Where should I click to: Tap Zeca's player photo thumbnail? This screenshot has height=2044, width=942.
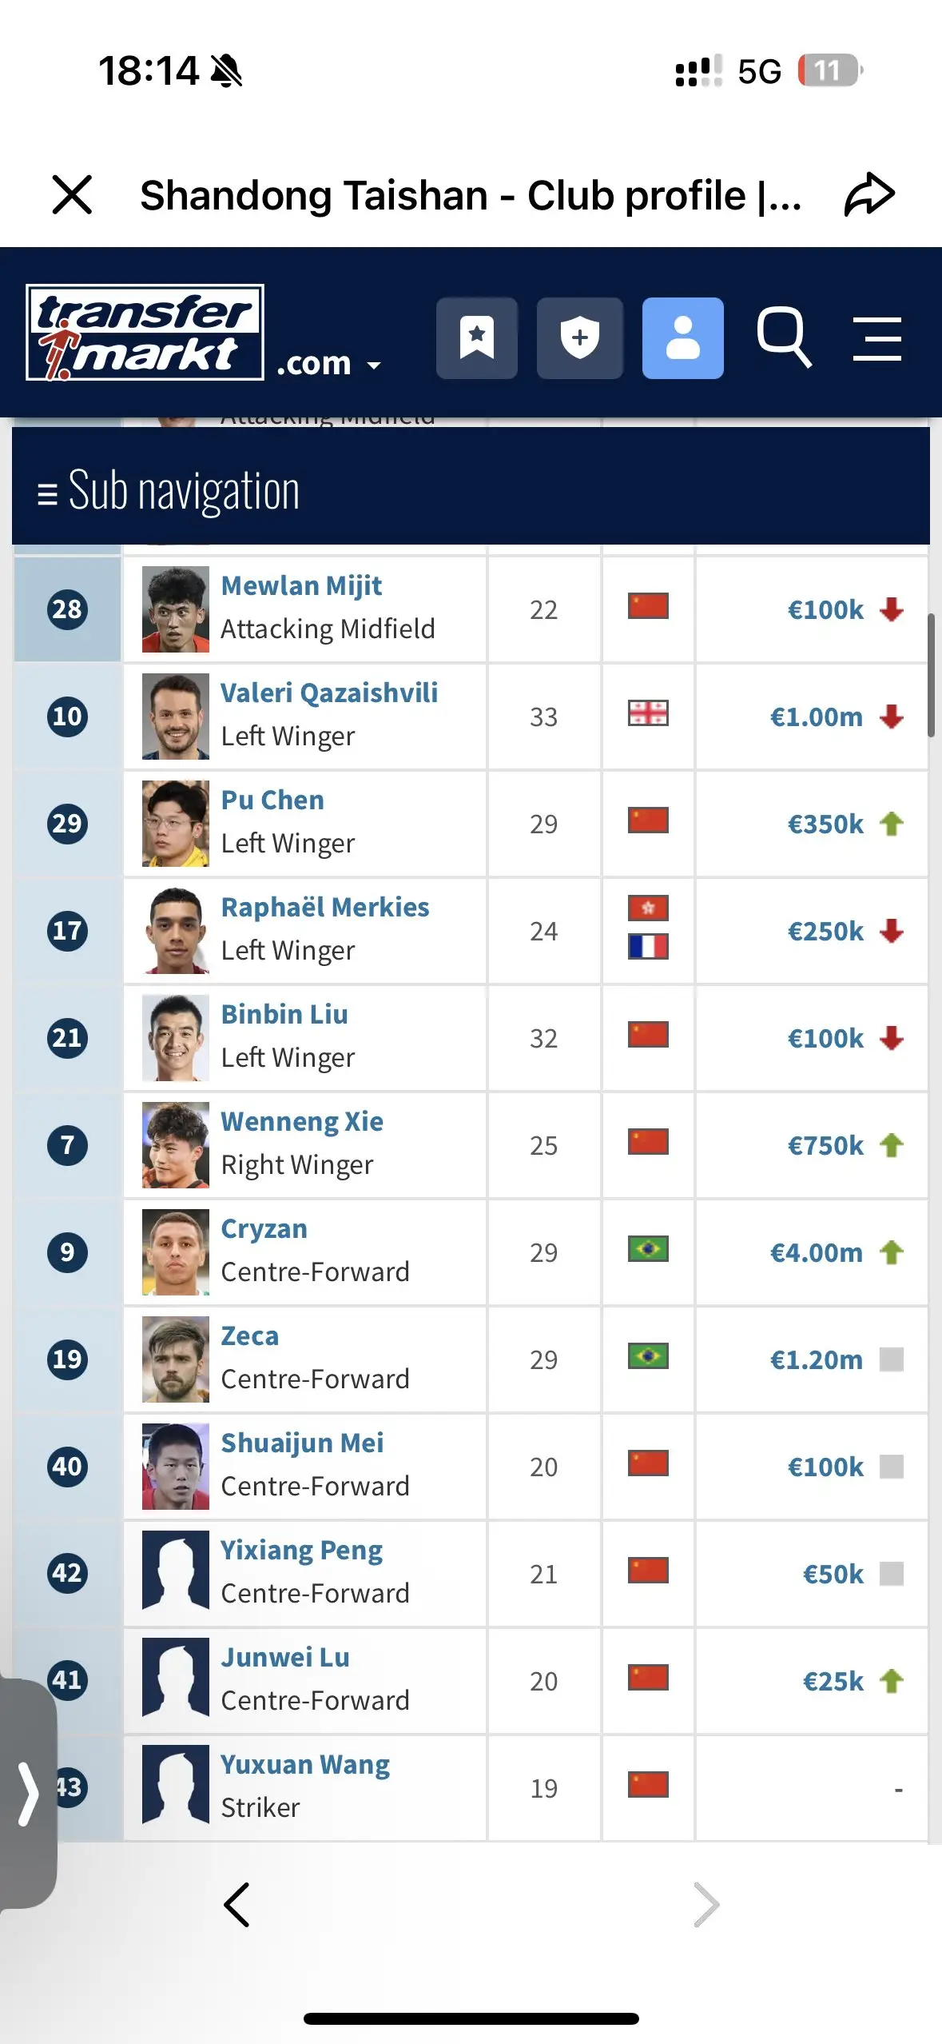pos(176,1359)
